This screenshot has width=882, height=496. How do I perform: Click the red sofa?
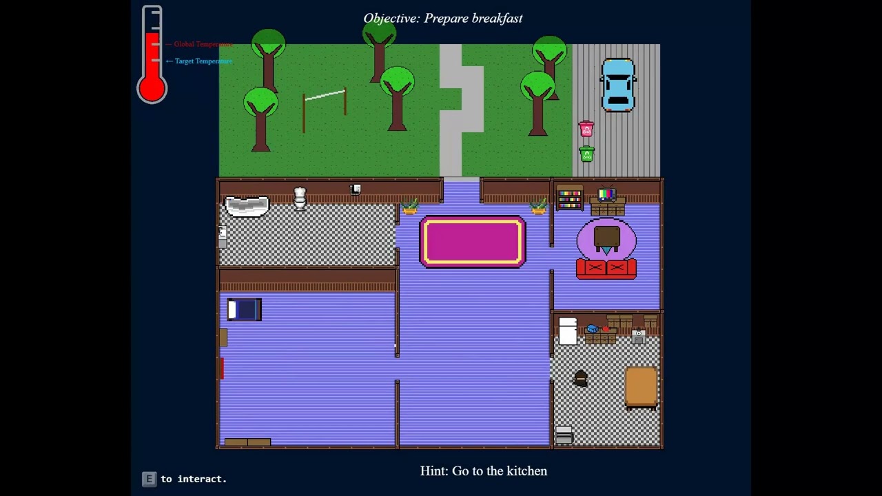click(606, 268)
